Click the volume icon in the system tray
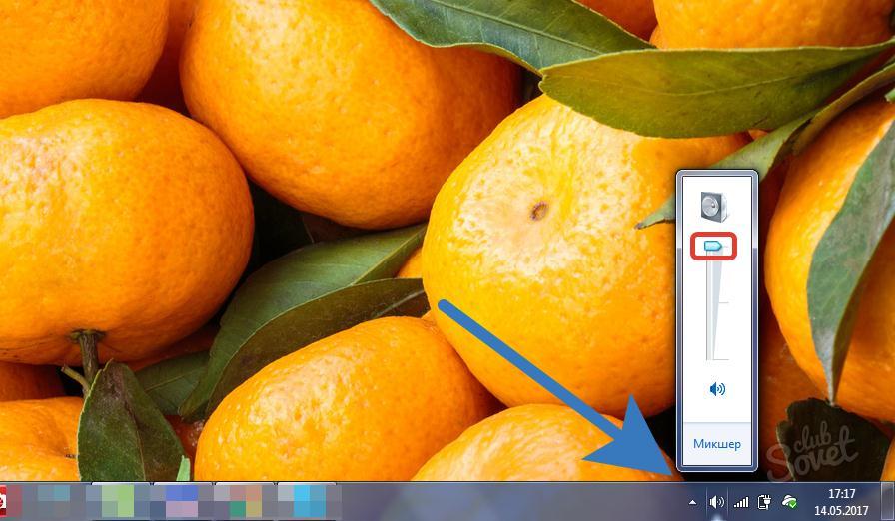 click(716, 502)
